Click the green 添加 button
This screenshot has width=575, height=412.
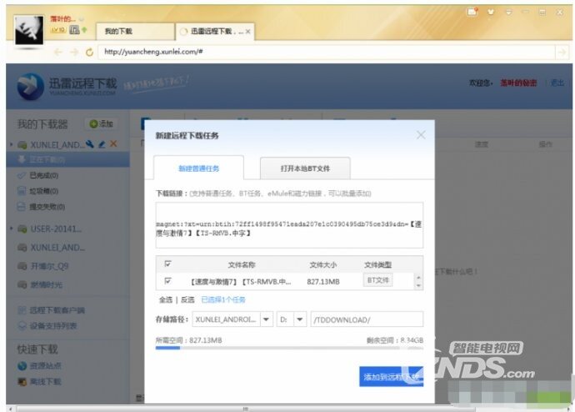pos(101,124)
